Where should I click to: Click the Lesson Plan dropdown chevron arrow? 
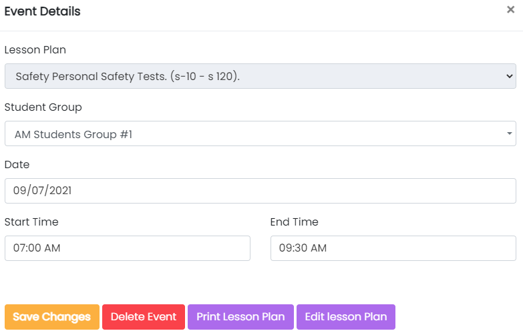510,76
